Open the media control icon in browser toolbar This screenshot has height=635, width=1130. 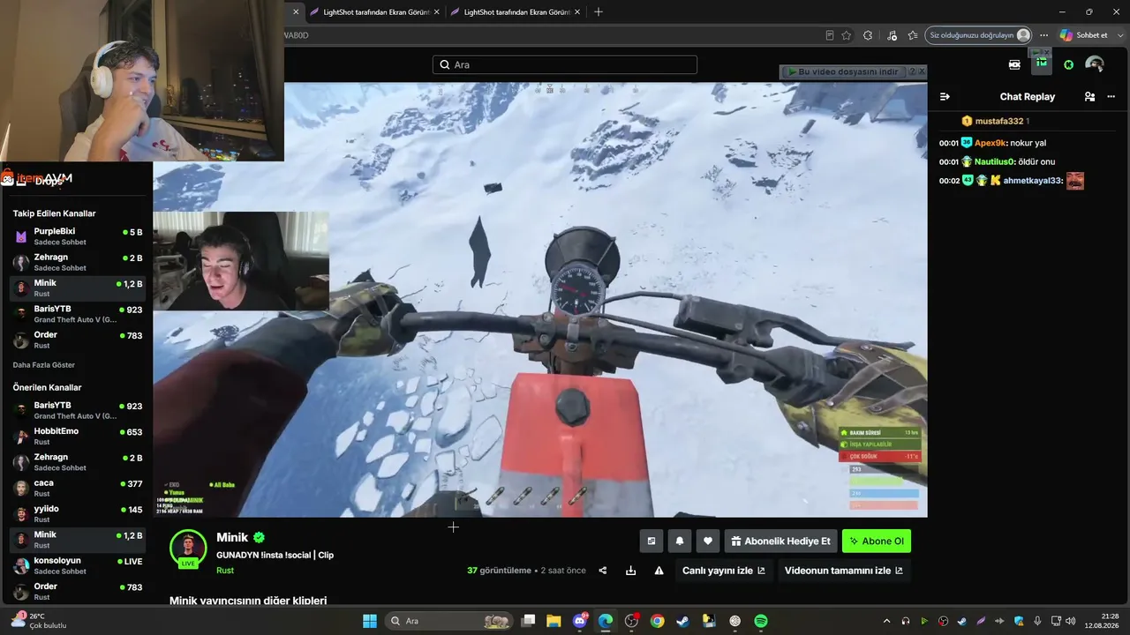coord(892,35)
